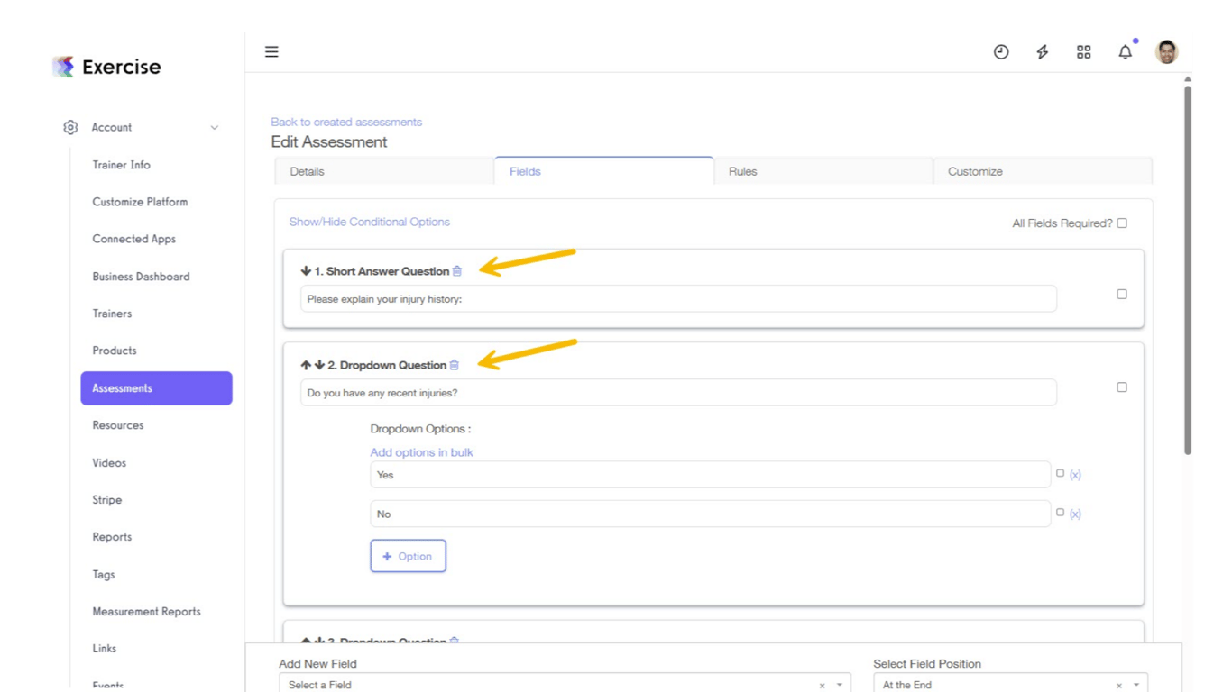
Task: Open the apps grid icon in top bar
Action: (x=1083, y=51)
